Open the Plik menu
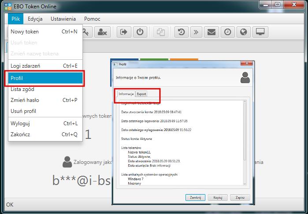Image resolution: width=308 pixels, height=214 pixels. coord(15,19)
